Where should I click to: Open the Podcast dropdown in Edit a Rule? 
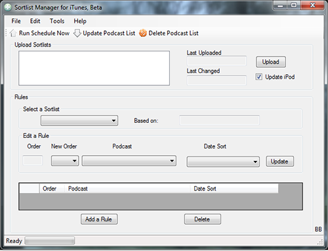pyautogui.click(x=129, y=161)
